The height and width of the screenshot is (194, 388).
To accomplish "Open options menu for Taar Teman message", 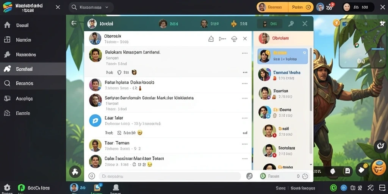I will coord(245,144).
